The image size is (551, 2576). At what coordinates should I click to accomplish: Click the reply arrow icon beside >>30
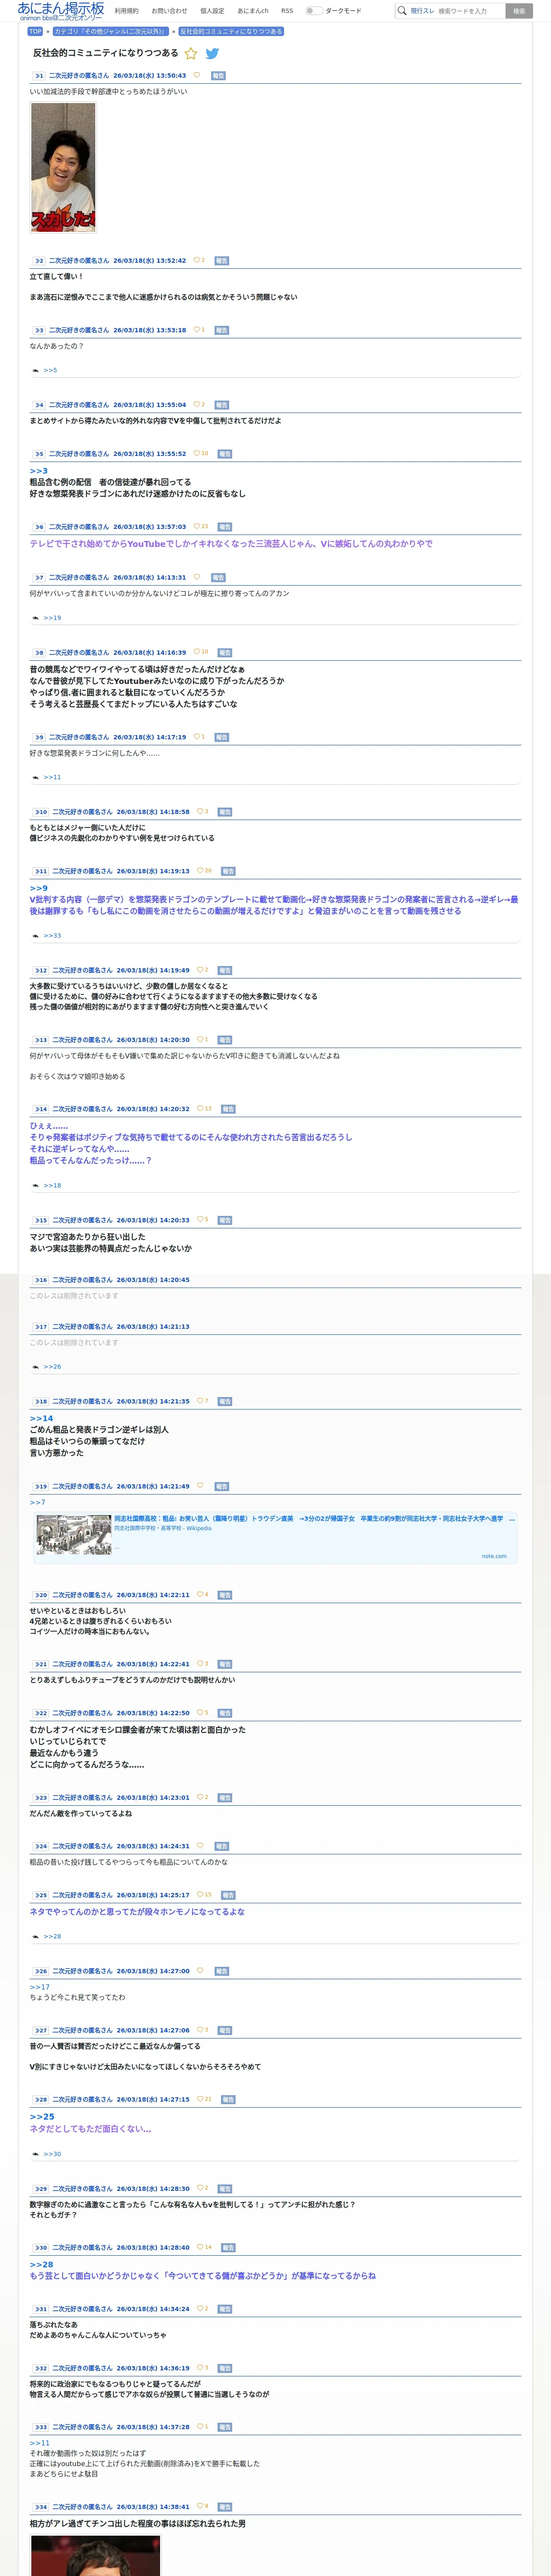click(x=36, y=2154)
